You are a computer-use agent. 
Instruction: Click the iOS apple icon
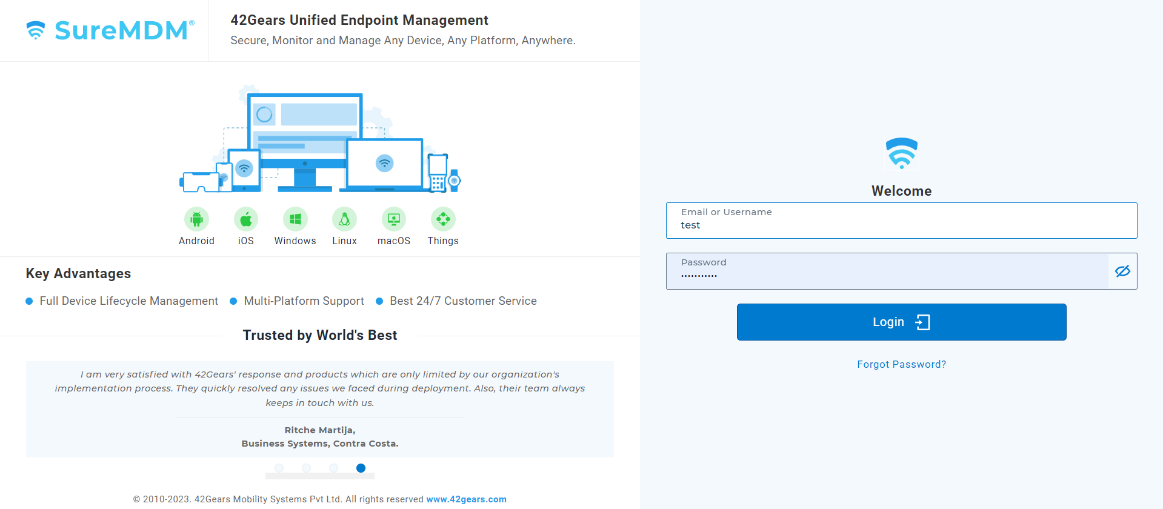pos(246,219)
